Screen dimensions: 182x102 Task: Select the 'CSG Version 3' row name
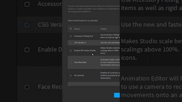coord(80,43)
